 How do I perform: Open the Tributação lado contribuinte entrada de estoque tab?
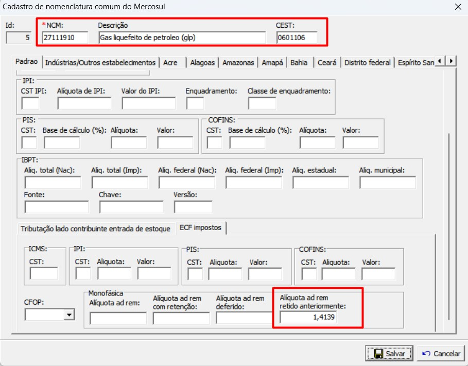96,229
